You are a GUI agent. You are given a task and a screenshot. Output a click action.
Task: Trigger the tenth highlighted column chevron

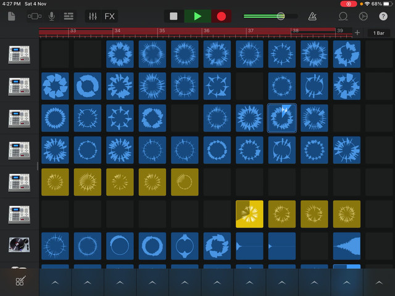click(347, 282)
